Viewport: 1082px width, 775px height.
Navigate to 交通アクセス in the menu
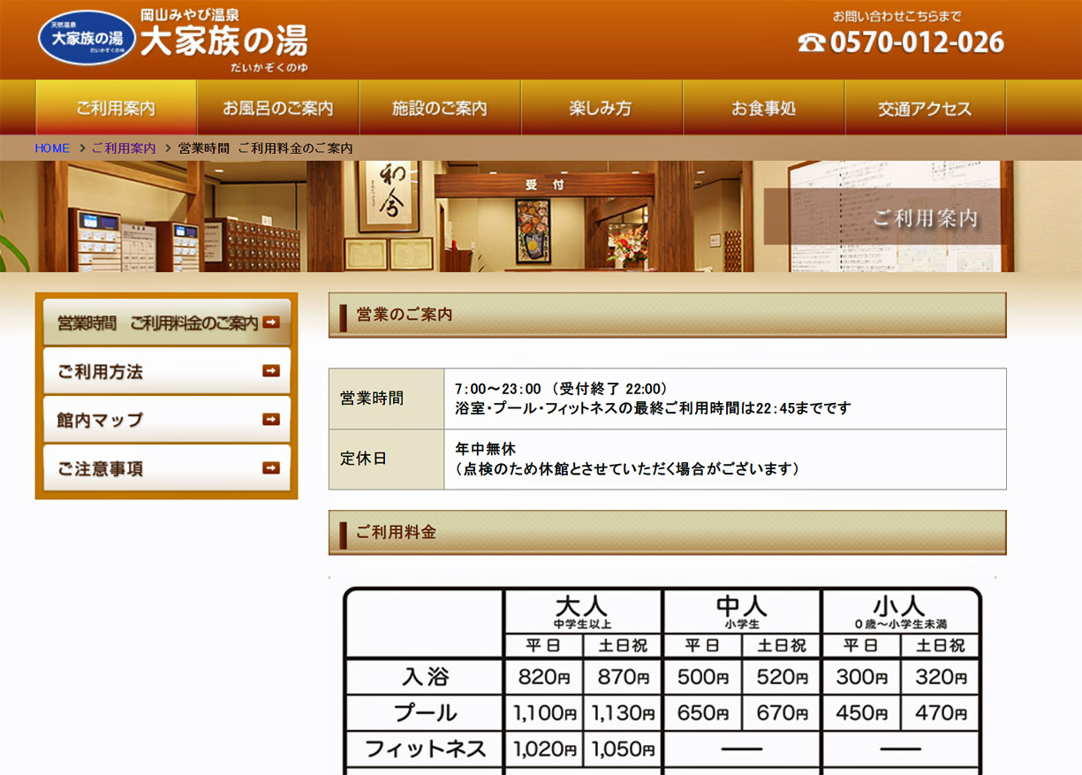925,108
